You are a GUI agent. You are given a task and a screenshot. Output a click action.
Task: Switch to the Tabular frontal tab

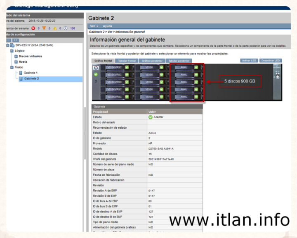[127, 61]
